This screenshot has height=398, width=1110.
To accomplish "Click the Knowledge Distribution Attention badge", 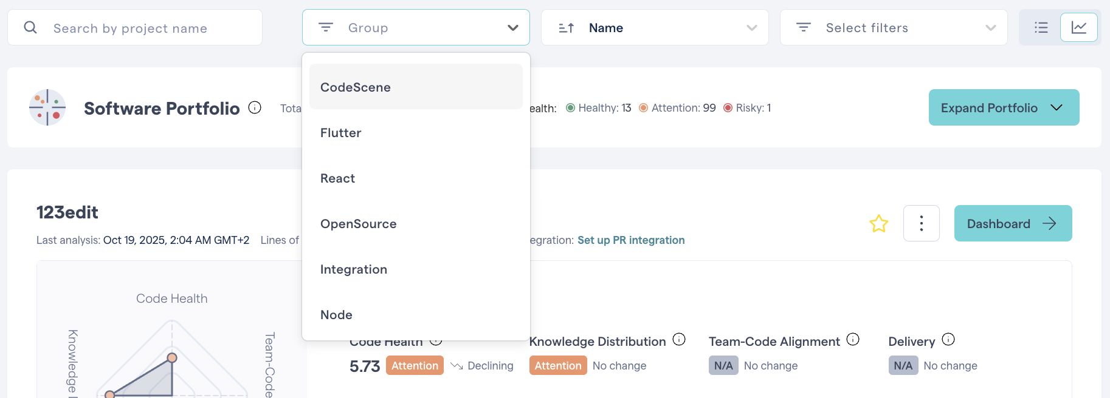I will [x=558, y=365].
